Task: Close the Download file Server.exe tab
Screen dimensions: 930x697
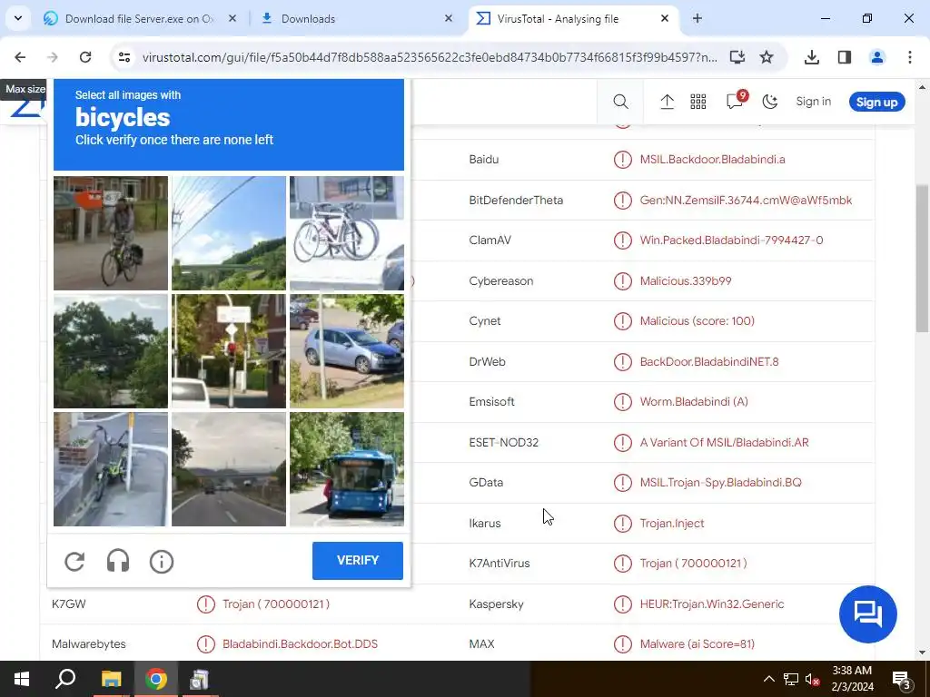Action: coord(232,18)
